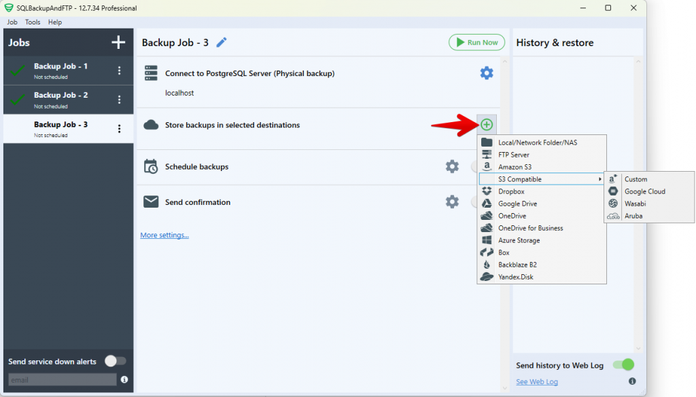Open the More settings link
The image size is (696, 397).
(x=164, y=235)
